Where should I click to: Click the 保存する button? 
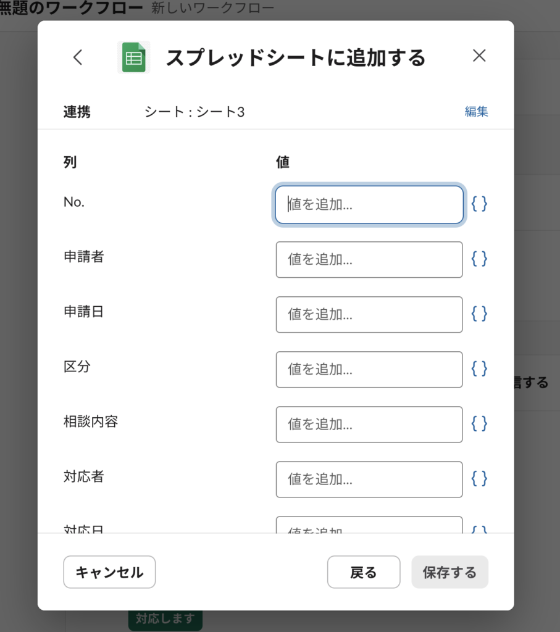pyautogui.click(x=449, y=572)
